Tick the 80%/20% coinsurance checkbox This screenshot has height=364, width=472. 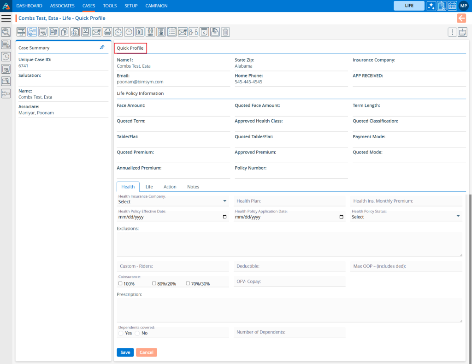154,283
